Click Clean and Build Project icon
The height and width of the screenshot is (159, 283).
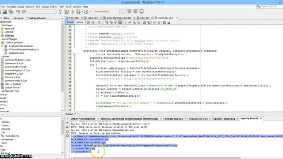click(x=66, y=12)
